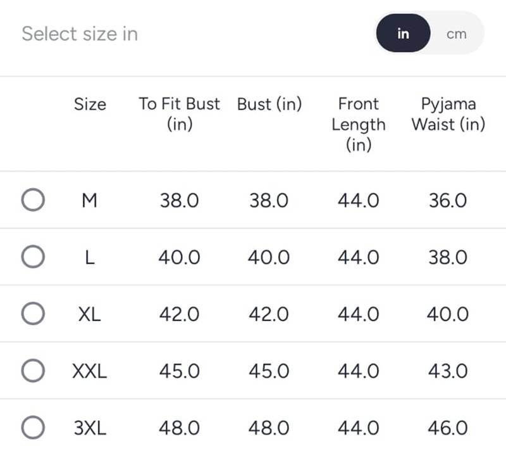Select the 3XL size radio button
This screenshot has height=453, width=506.
(32, 428)
